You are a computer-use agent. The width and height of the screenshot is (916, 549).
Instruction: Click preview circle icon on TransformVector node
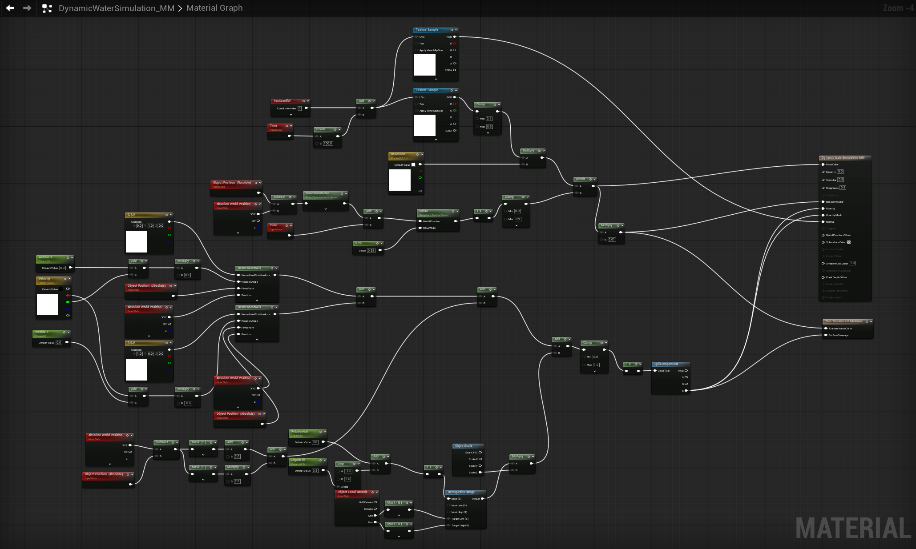(x=342, y=193)
